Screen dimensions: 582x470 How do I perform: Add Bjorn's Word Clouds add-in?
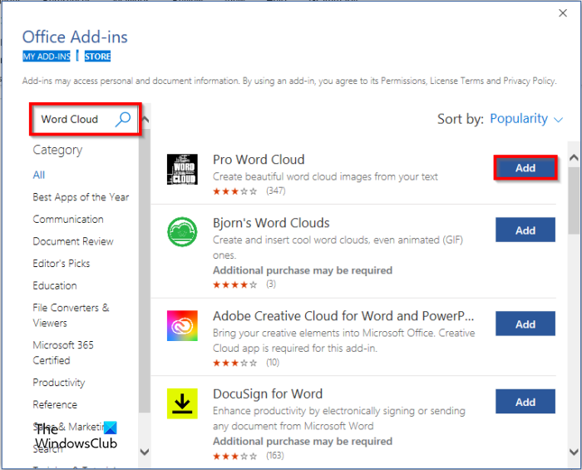click(x=525, y=230)
